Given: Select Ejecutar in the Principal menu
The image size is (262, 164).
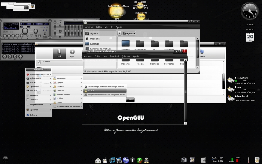Looking at the screenshot, I should [x=38, y=90].
